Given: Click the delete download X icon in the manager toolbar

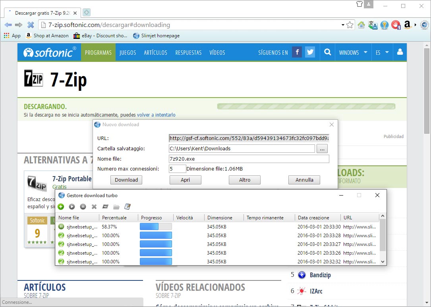Looking at the screenshot, I should (x=94, y=207).
